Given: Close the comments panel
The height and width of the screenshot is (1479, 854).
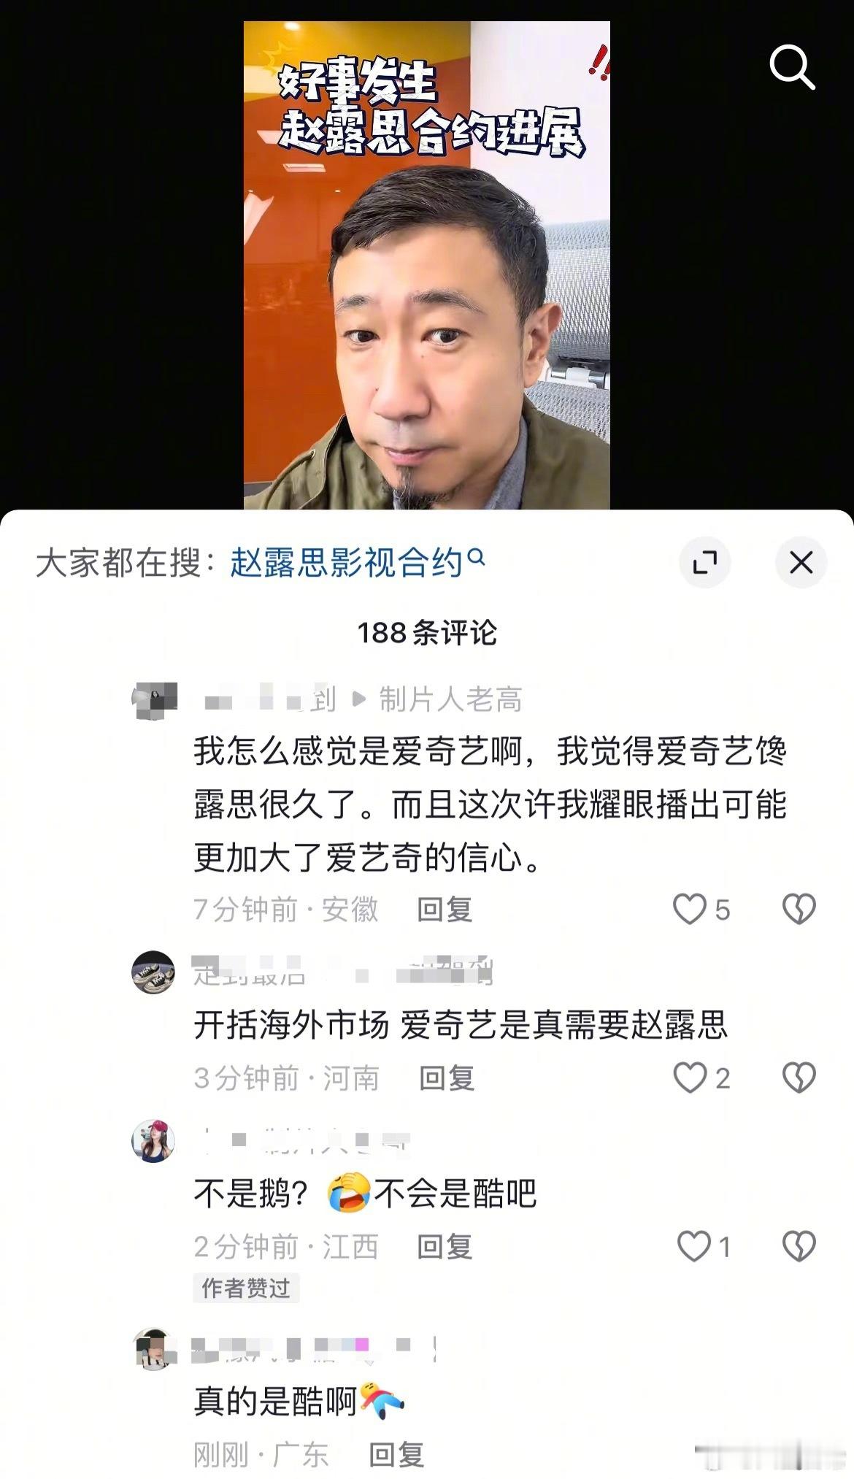Looking at the screenshot, I should (x=801, y=563).
